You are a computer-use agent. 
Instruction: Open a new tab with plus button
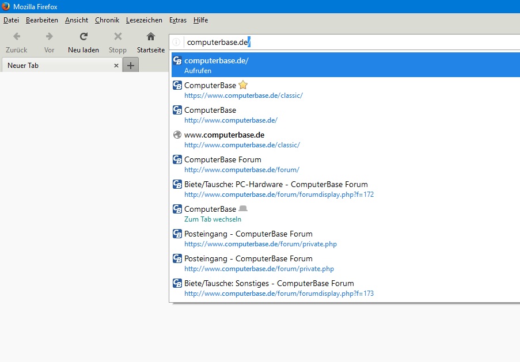coord(131,65)
